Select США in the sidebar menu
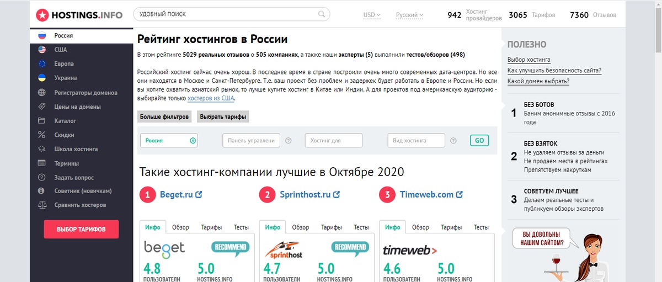Image resolution: width=662 pixels, height=282 pixels. [60, 50]
